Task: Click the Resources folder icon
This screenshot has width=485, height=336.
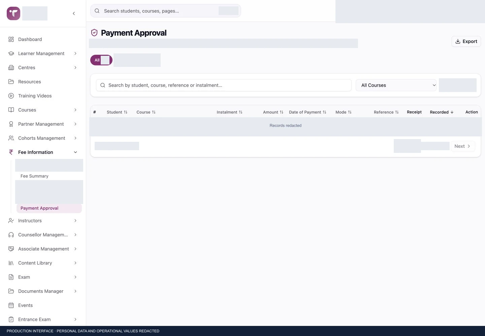Action: tap(11, 82)
